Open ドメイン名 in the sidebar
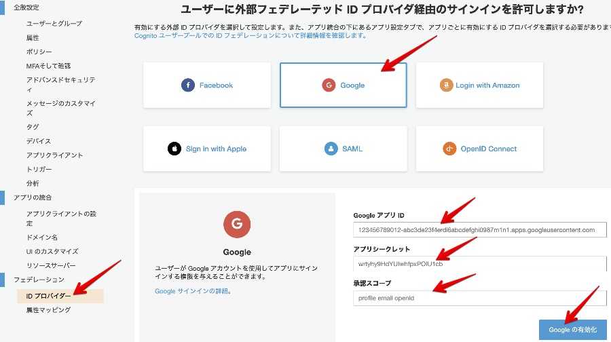 pyautogui.click(x=41, y=237)
